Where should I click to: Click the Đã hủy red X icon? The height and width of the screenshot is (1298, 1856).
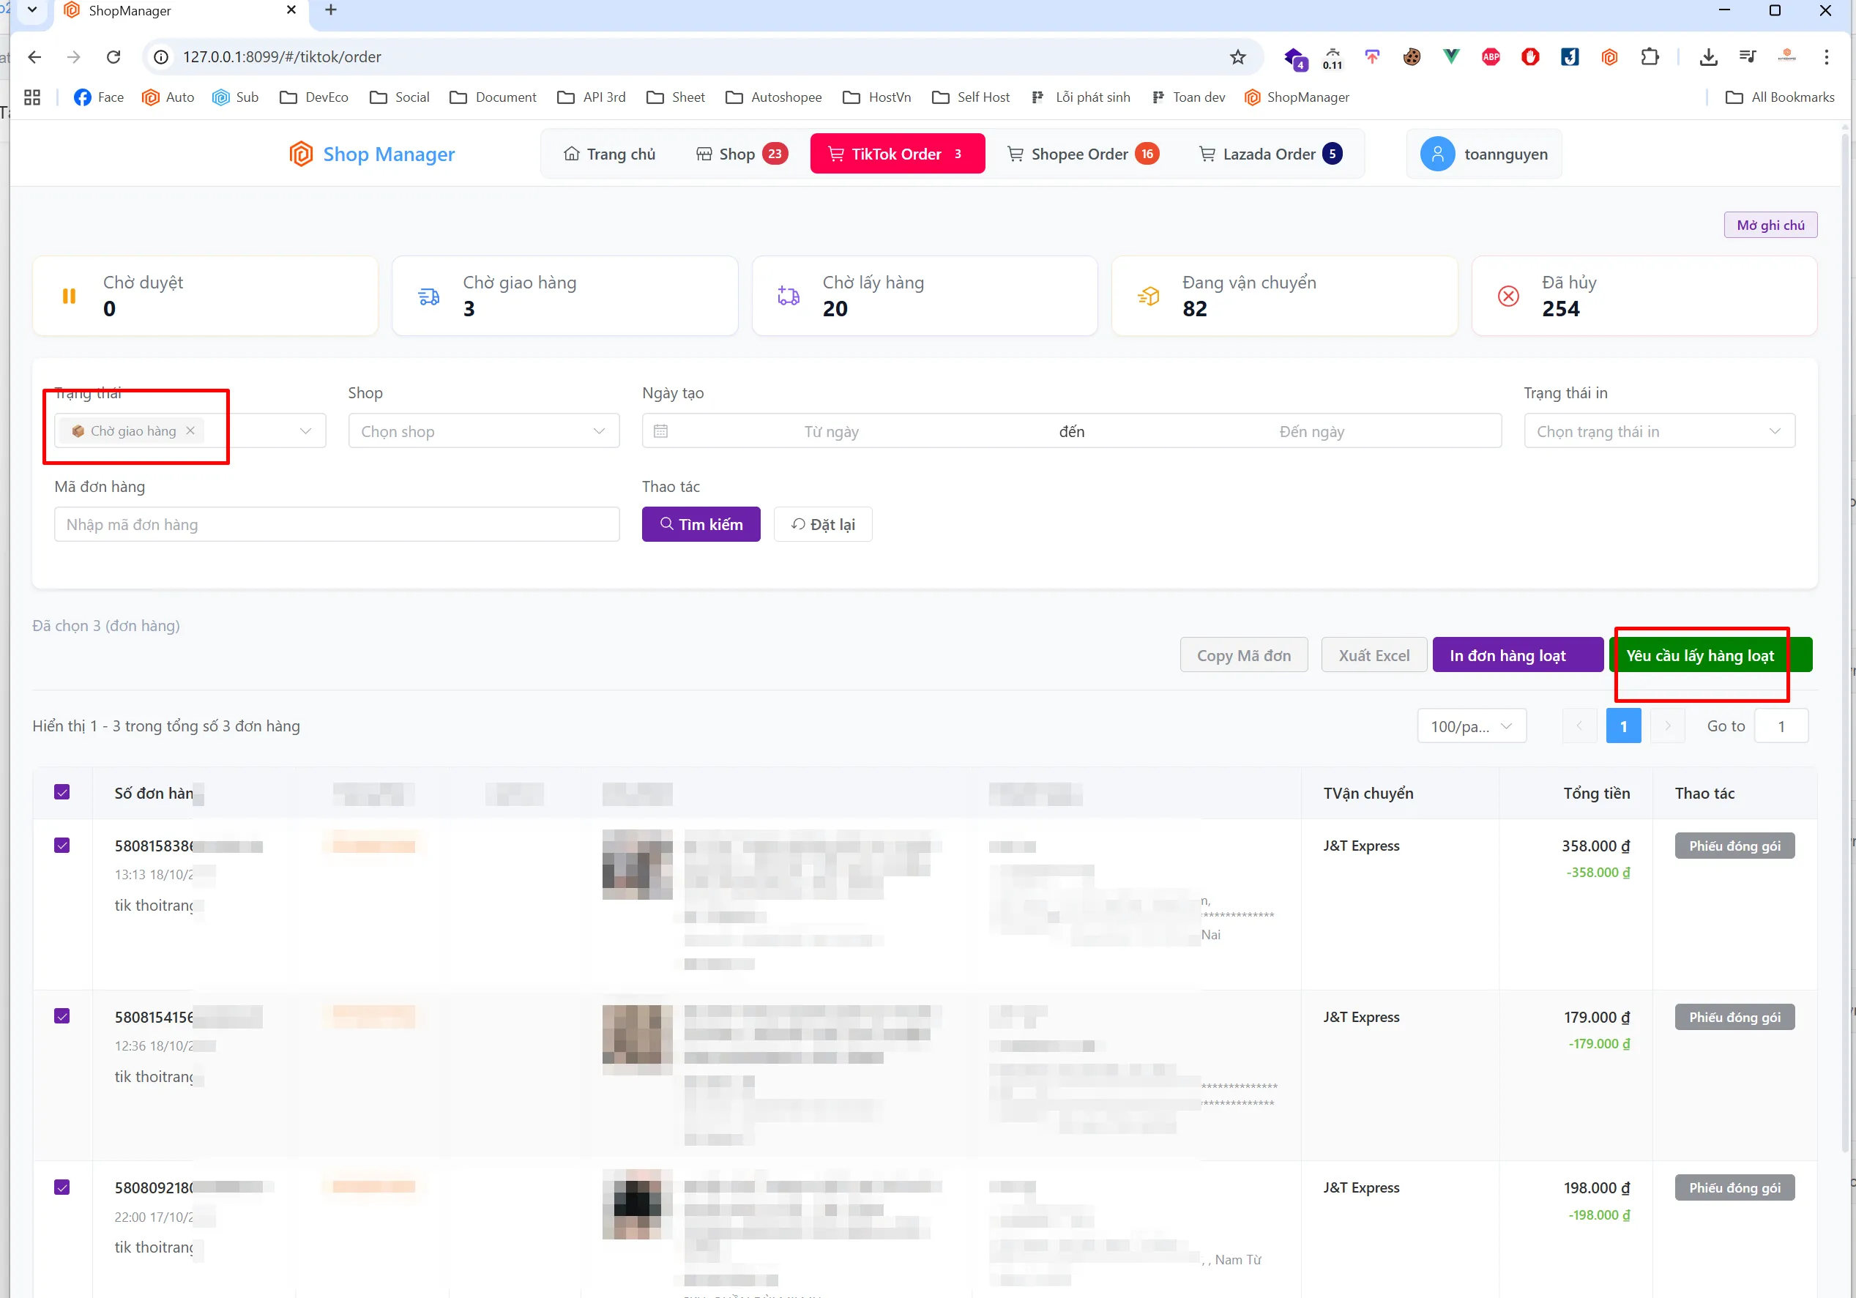coord(1508,296)
